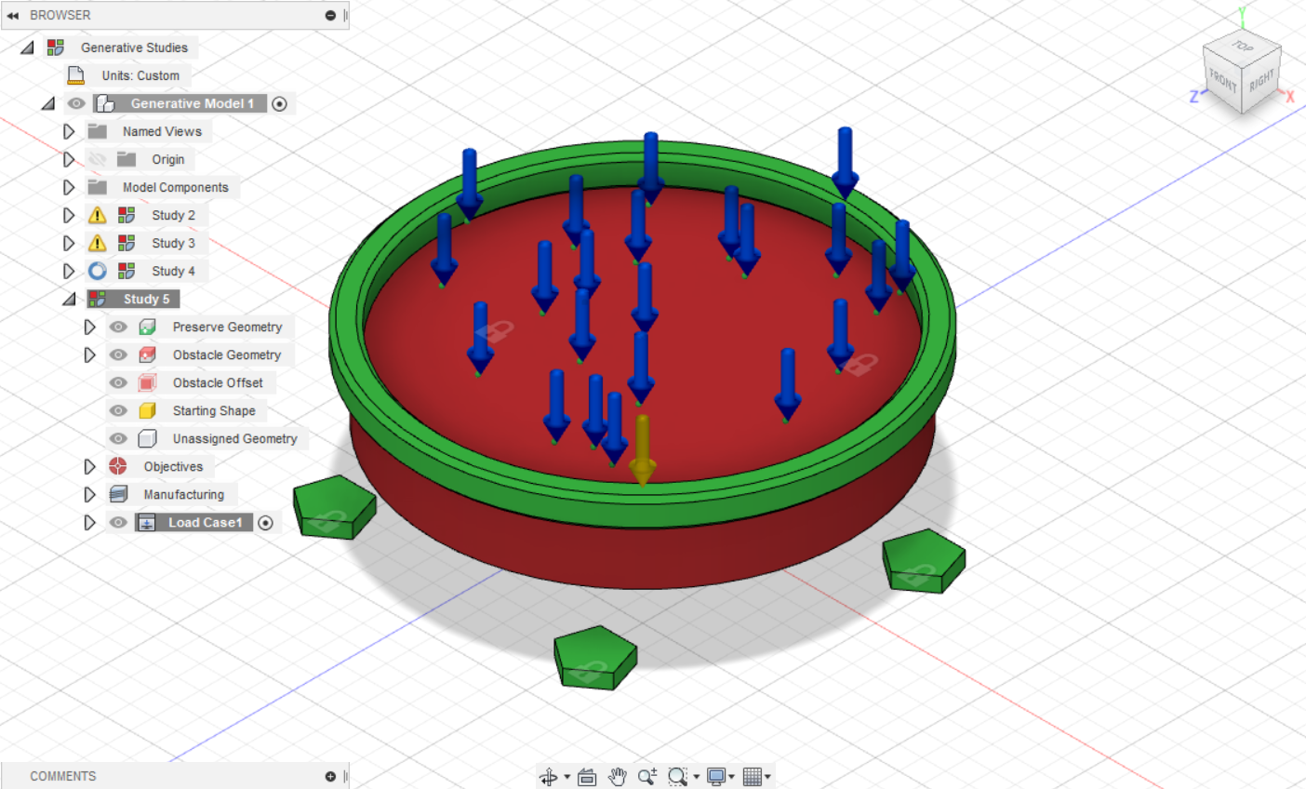Select the Study 4 tree item

pos(173,271)
